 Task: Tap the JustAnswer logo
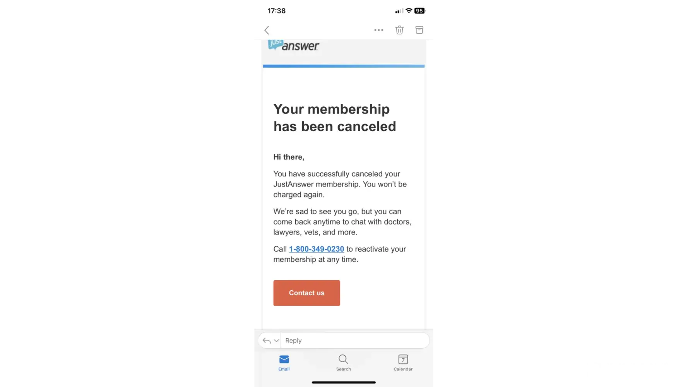click(x=294, y=46)
